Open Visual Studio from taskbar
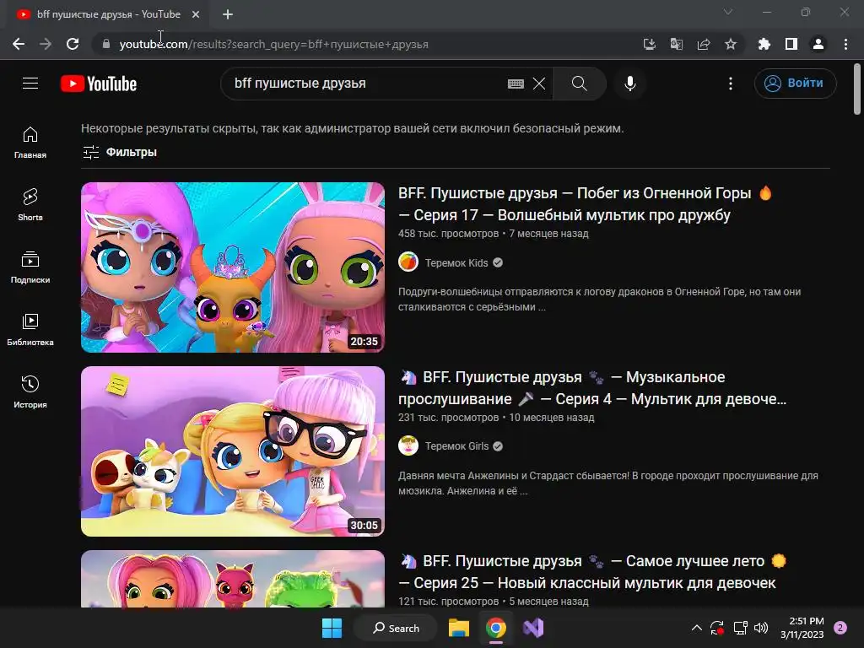Screen dimensions: 864x648 [533, 628]
